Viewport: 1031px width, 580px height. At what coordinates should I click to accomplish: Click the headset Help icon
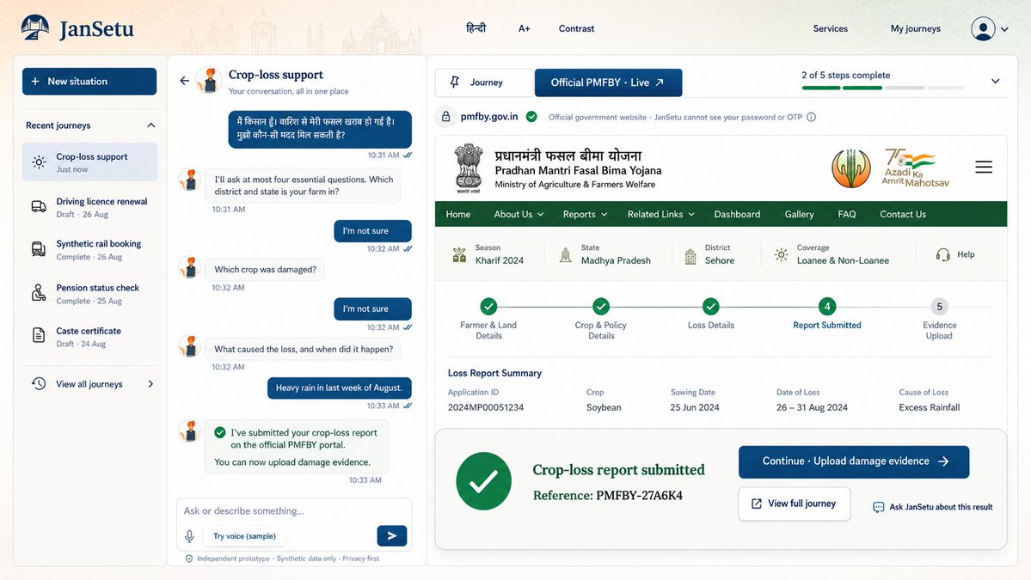click(943, 255)
